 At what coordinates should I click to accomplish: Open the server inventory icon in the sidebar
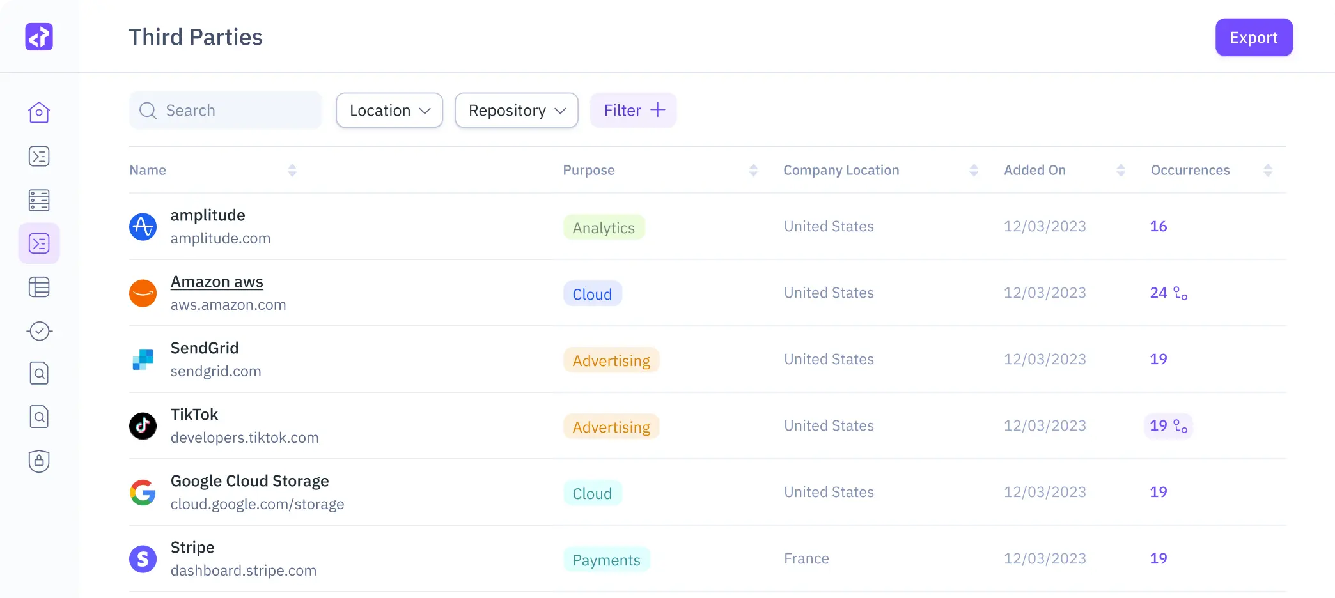[x=39, y=200]
